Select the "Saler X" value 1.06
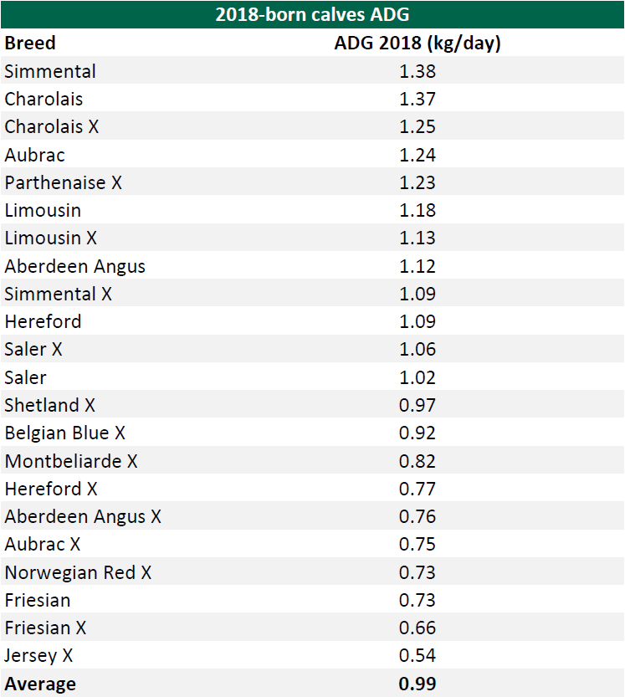The width and height of the screenshot is (625, 697). click(x=418, y=350)
